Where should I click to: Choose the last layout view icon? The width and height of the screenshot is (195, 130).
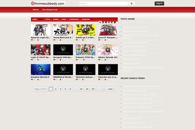pyautogui.click(x=115, y=22)
